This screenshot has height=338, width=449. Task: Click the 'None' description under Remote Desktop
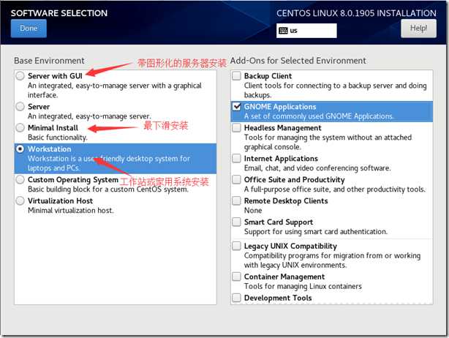253,211
